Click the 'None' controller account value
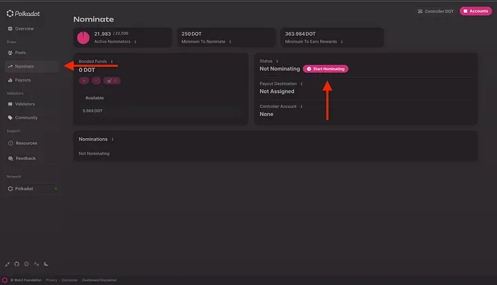 (x=266, y=114)
